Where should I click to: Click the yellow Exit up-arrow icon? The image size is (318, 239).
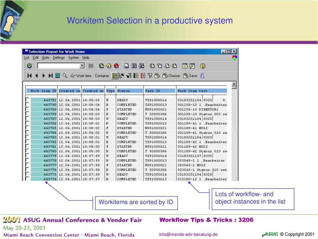click(x=109, y=66)
